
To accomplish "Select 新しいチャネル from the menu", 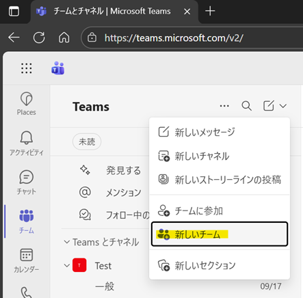I will coord(220,156).
